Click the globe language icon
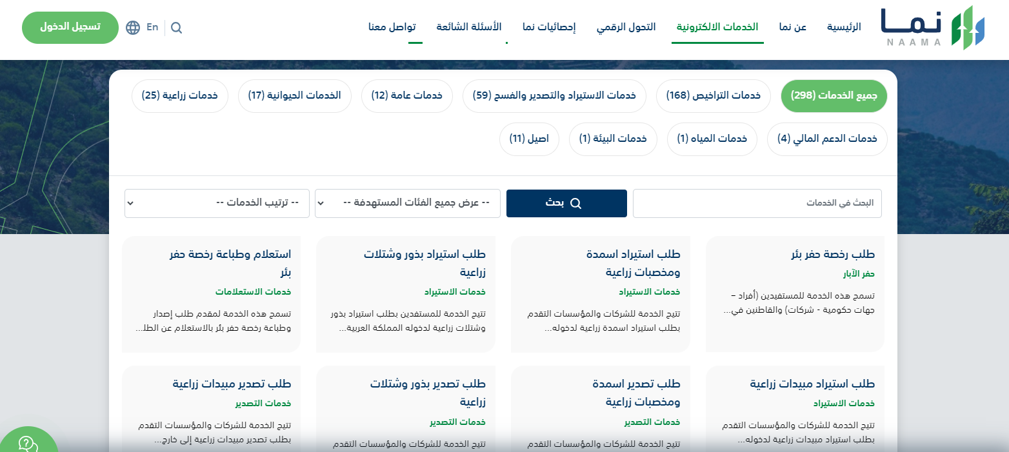 [x=133, y=28]
